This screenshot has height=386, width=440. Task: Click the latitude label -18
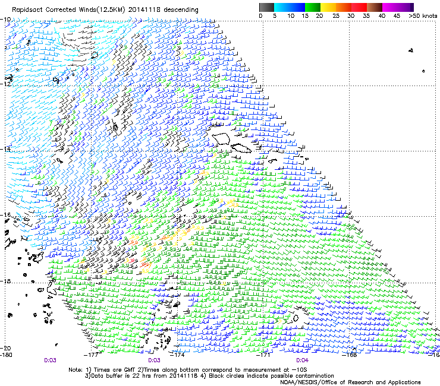point(5,281)
